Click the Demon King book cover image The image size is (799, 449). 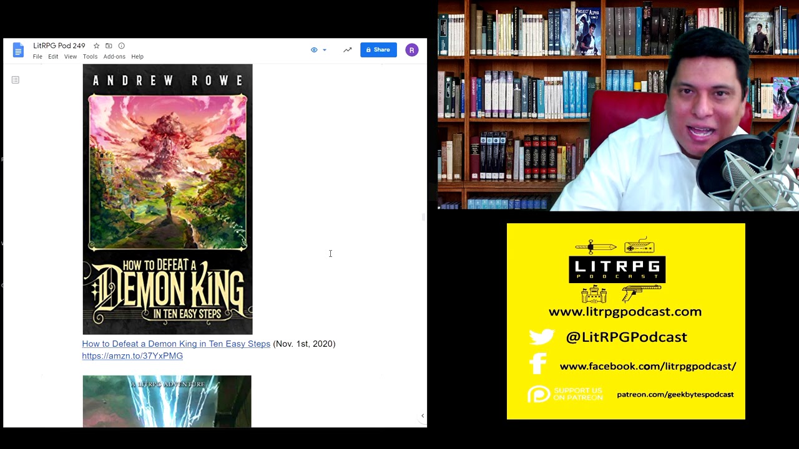[167, 199]
